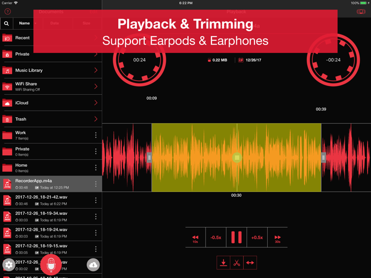Rewind 10 seconds
371x278 pixels.
(x=195, y=238)
